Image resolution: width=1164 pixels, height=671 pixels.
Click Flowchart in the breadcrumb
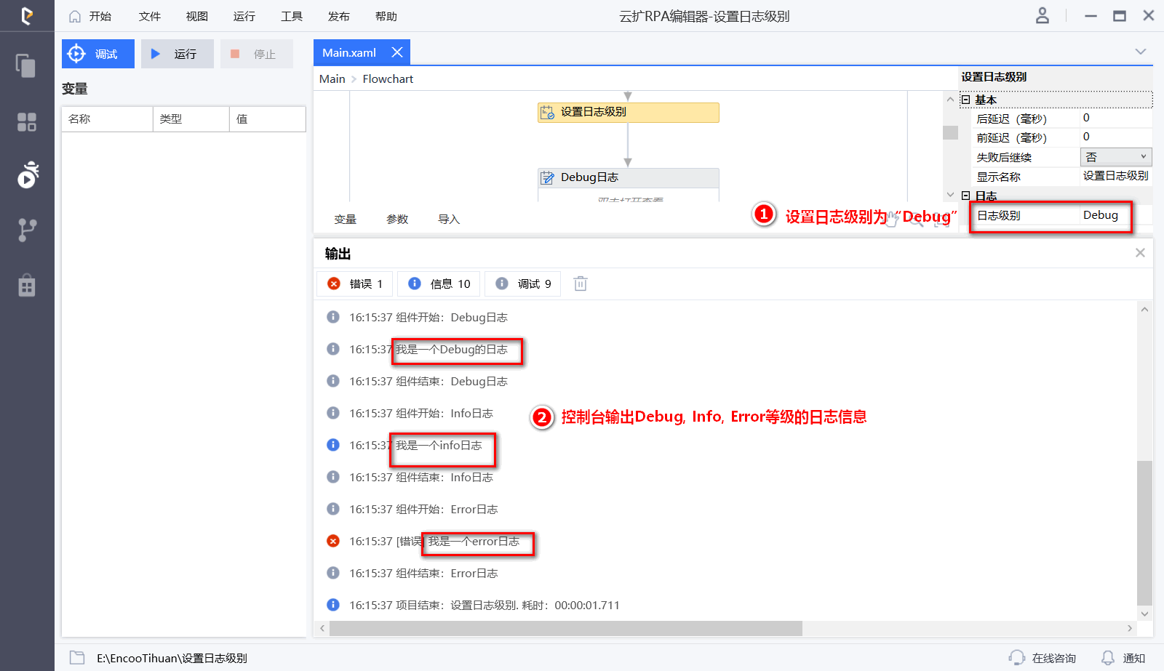(x=388, y=79)
